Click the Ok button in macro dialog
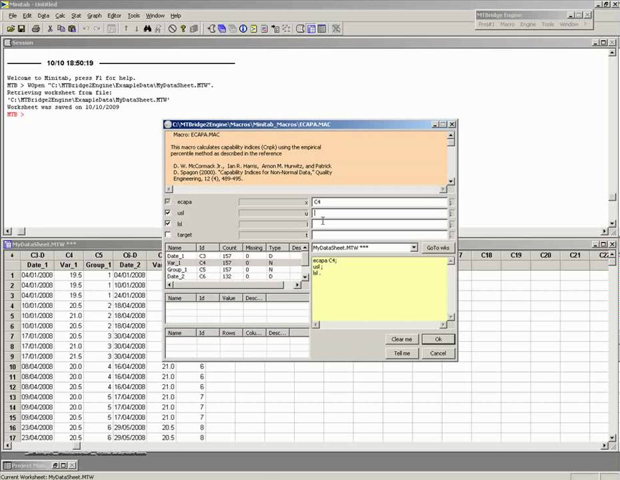Screen dimensions: 620x480 (438, 339)
